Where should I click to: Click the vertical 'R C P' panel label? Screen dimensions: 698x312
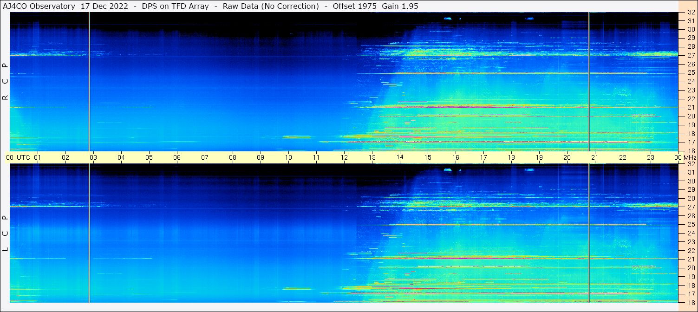coord(5,81)
